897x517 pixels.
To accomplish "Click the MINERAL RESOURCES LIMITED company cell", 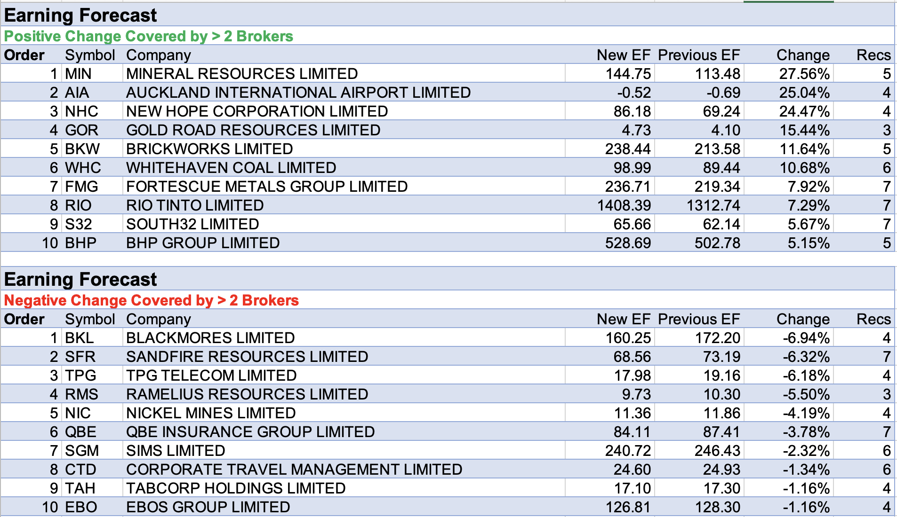I will [242, 74].
